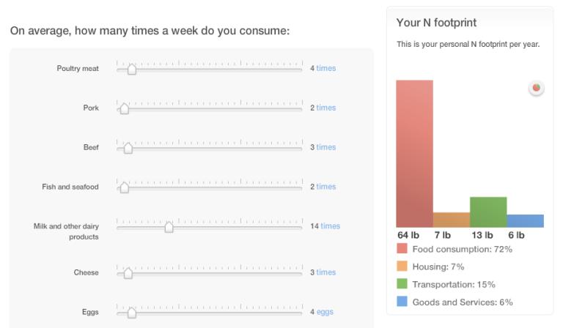This screenshot has height=328, width=563.
Task: Click the Poultry meat slider handle
Action: tap(131, 70)
